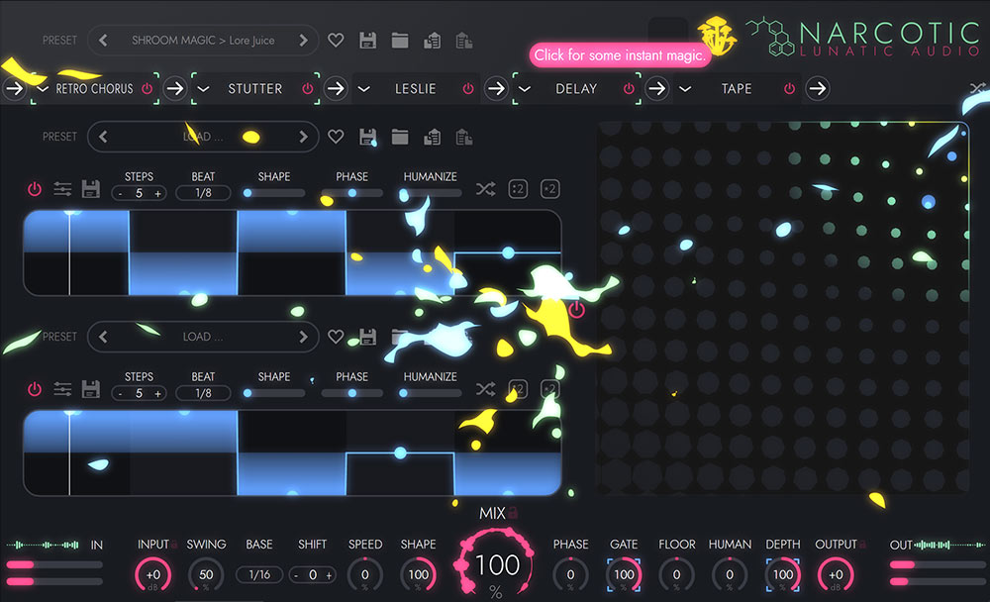
Task: Expand the LESLIE effect slot dropdown chevron
Action: (x=364, y=88)
